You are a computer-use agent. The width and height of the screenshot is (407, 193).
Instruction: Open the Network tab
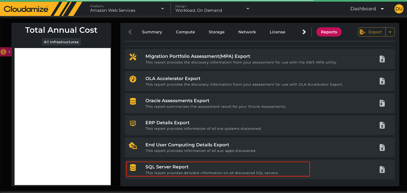(x=247, y=32)
